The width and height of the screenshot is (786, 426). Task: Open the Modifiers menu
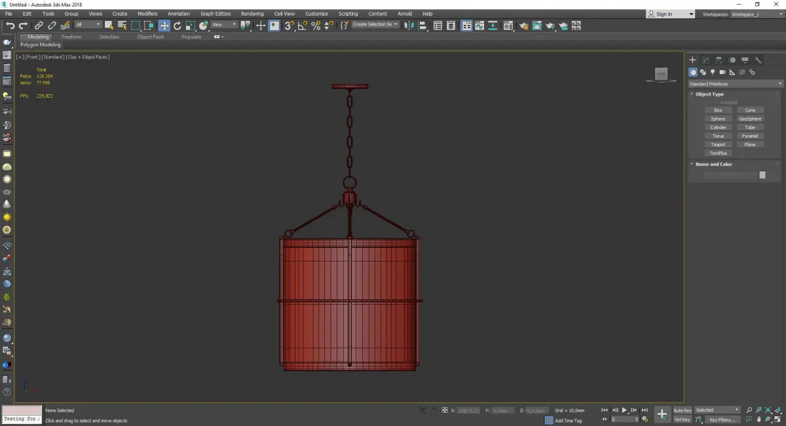[x=147, y=14]
